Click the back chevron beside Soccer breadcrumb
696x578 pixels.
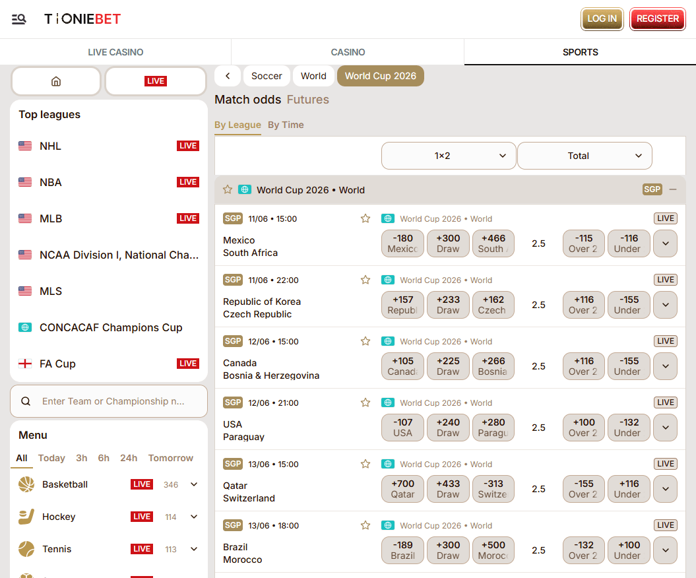point(227,76)
